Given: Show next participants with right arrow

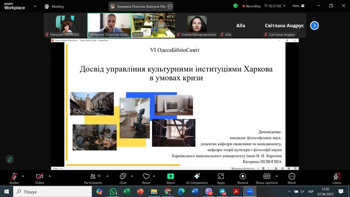Looking at the screenshot, I should click(314, 26).
